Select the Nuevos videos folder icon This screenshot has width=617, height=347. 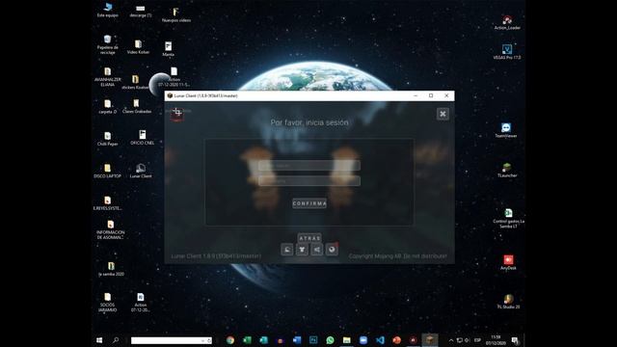(175, 15)
